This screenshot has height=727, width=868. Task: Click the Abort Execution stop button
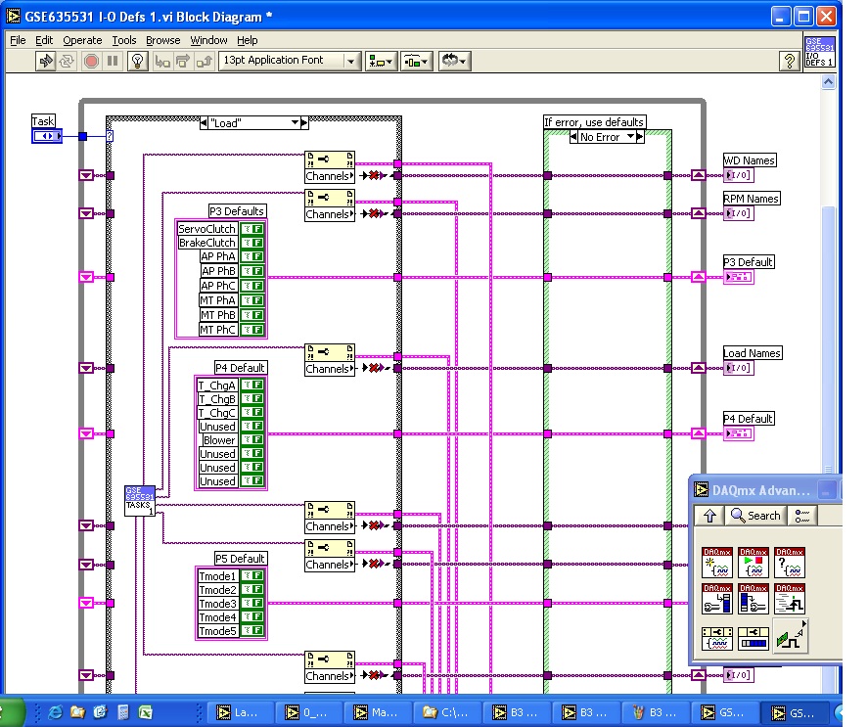pos(91,61)
